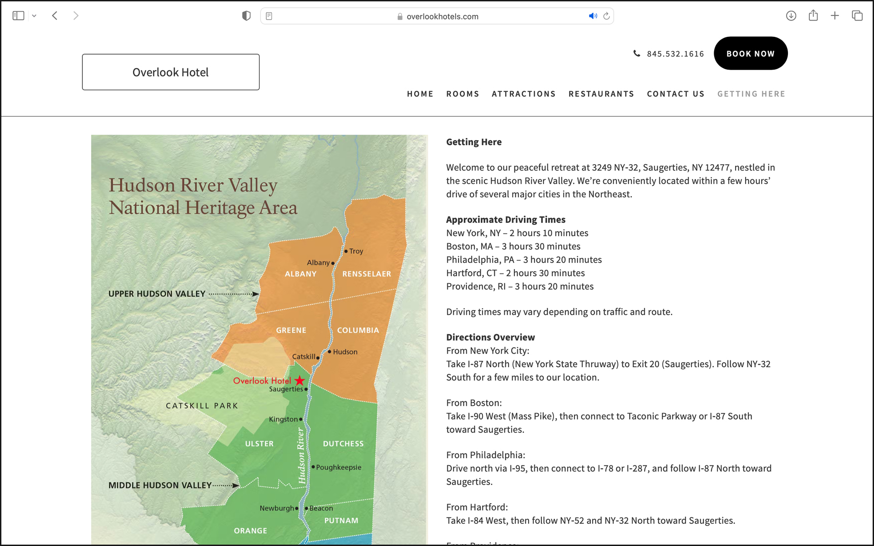
Task: Open the CONTACT US menu item
Action: pyautogui.click(x=676, y=94)
